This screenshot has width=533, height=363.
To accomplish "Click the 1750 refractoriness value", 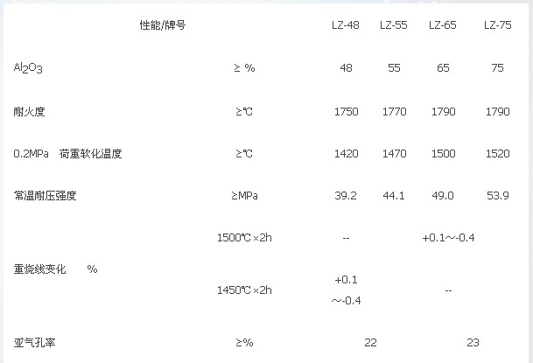I will point(346,112).
